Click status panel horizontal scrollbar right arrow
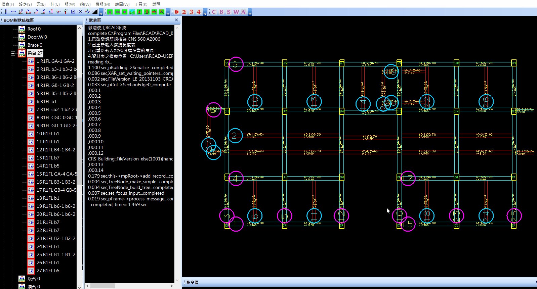This screenshot has width=537, height=289. 172,286
